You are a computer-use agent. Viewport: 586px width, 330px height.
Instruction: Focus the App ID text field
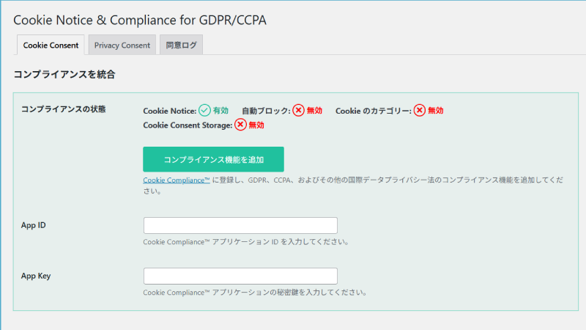[240, 225]
